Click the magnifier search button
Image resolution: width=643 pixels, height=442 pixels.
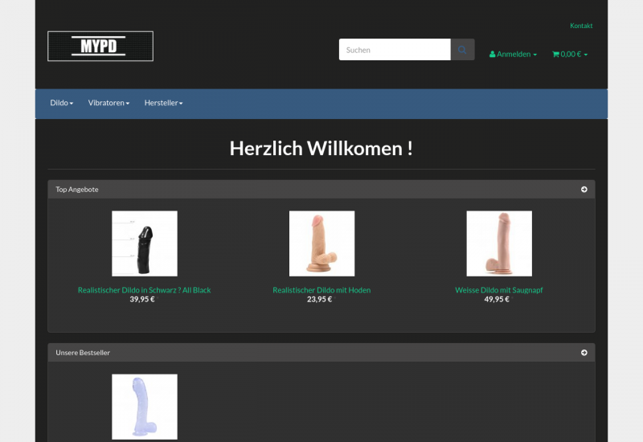[462, 50]
